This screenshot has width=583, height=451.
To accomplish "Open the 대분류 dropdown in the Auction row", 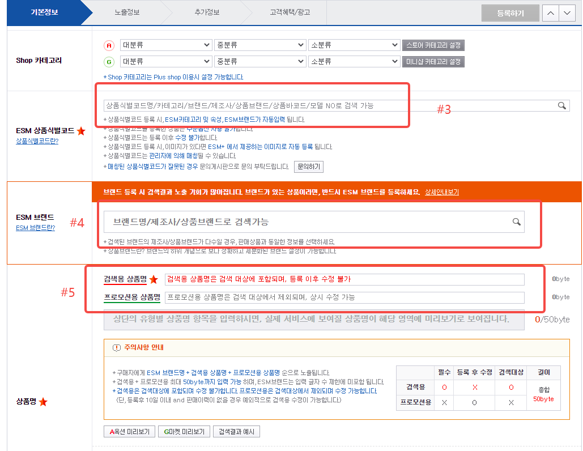I will click(166, 44).
